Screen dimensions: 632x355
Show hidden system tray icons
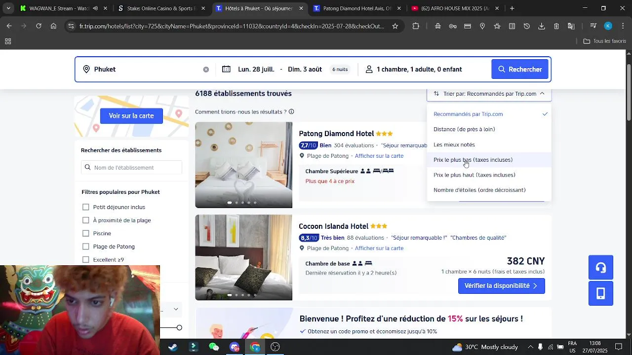pos(530,347)
